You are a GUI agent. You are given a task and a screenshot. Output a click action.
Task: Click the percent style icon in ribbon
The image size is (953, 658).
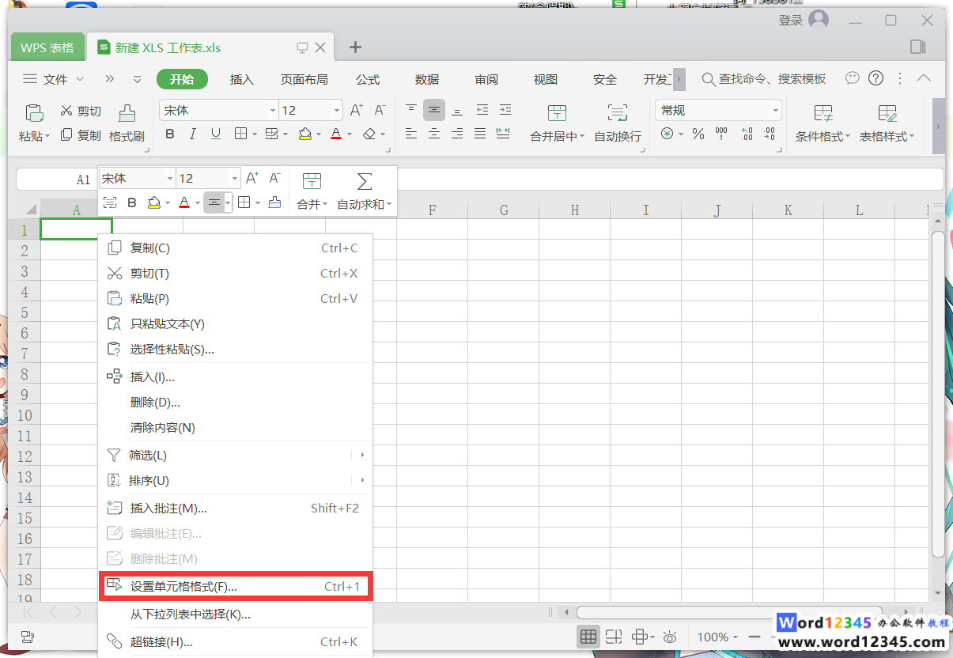click(x=698, y=134)
